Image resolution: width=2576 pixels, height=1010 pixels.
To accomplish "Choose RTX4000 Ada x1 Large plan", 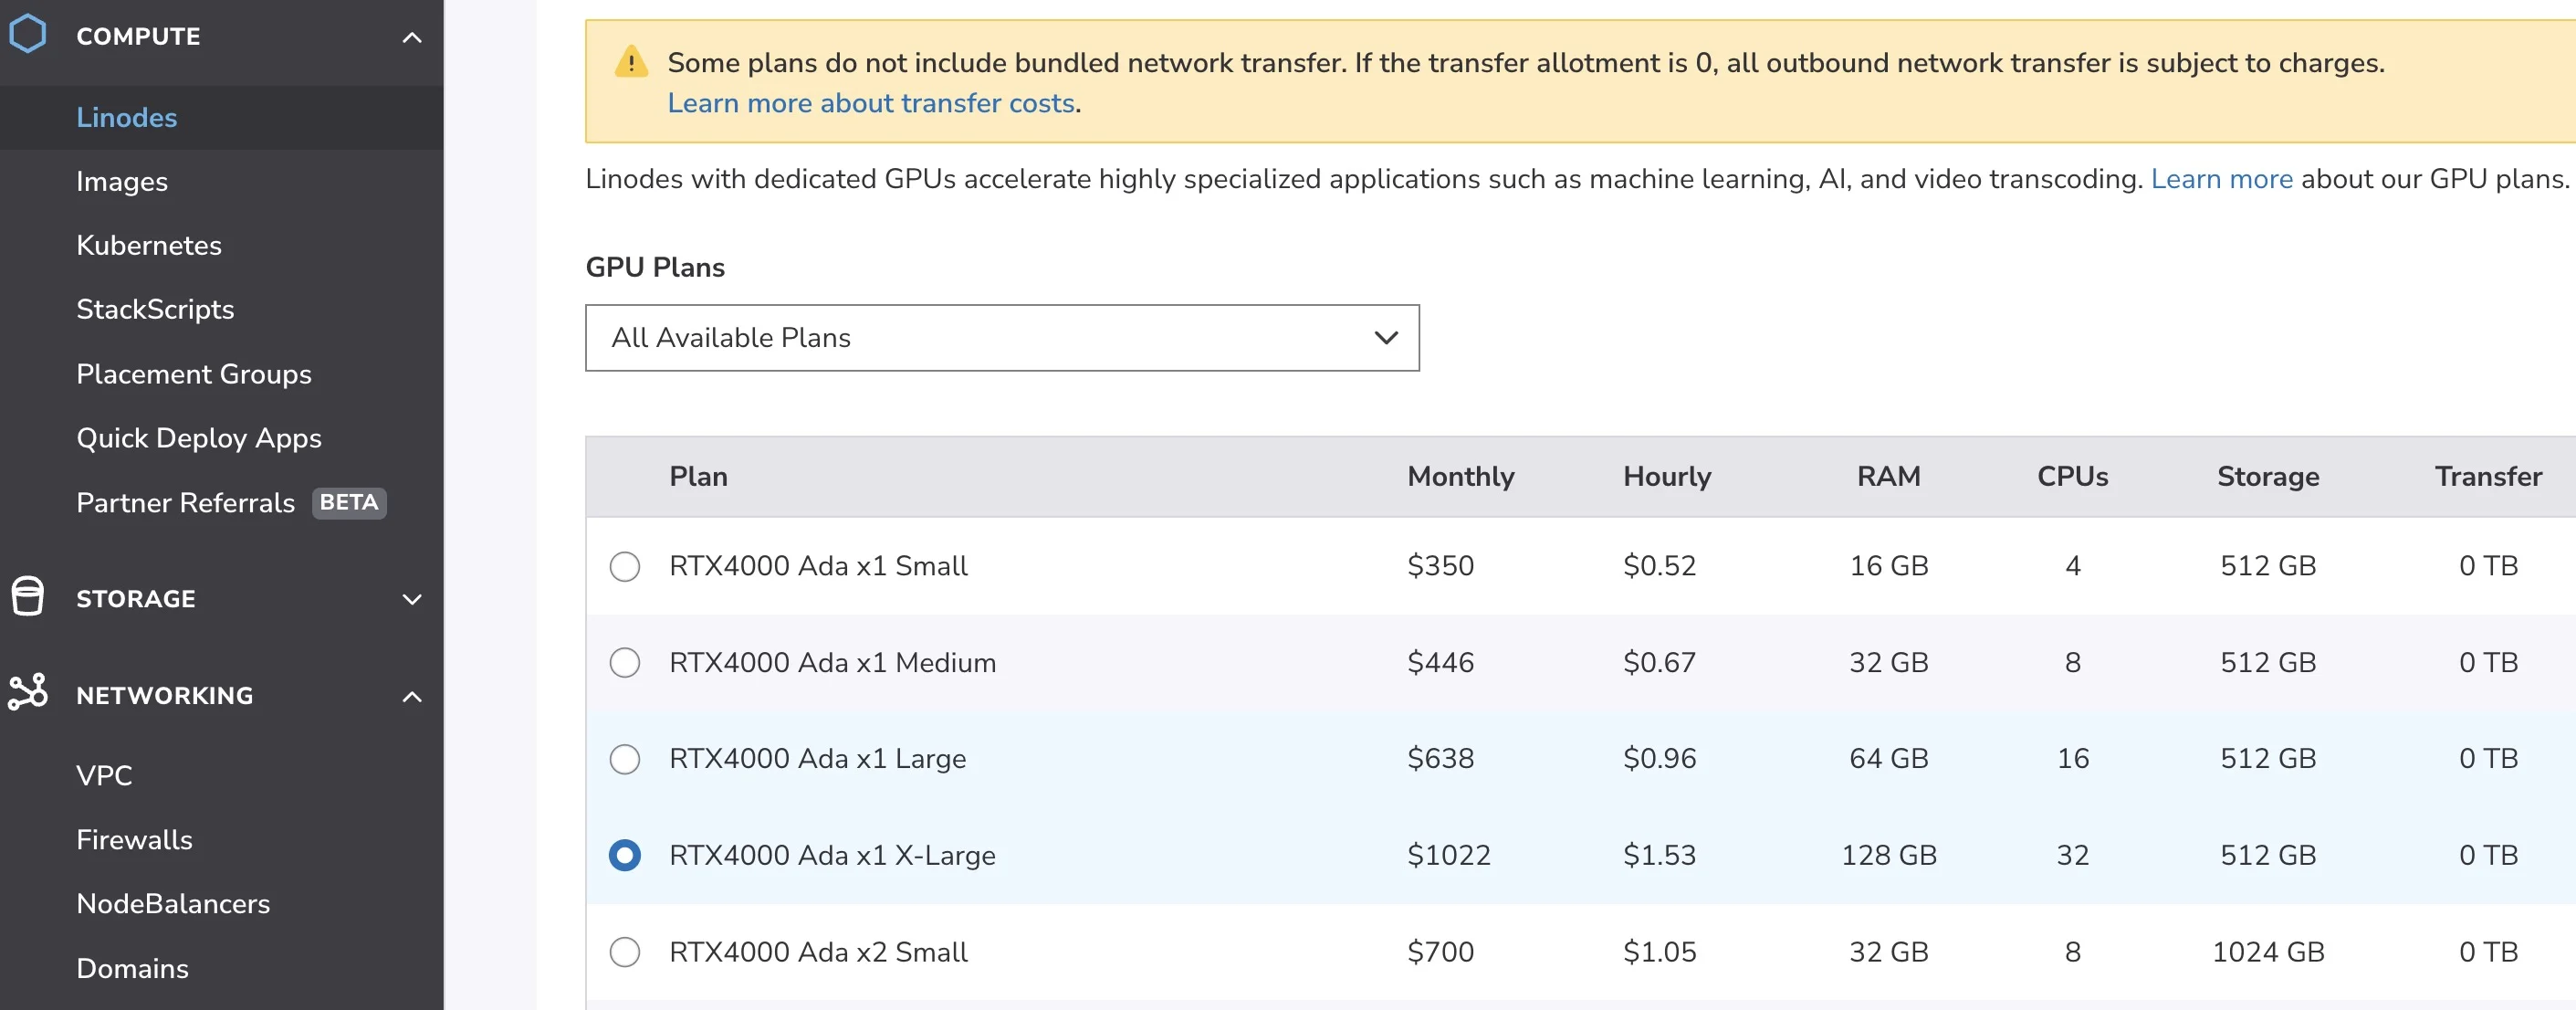I will 625,759.
